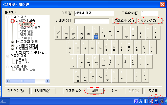The width and height of the screenshot is (167, 105).
Task: Select the slash key in bottom row
Action: [x=145, y=76]
